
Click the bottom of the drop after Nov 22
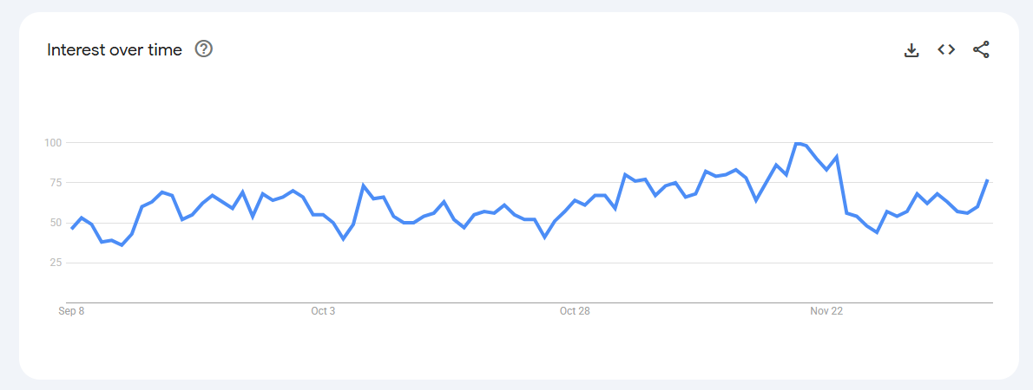[x=877, y=232]
